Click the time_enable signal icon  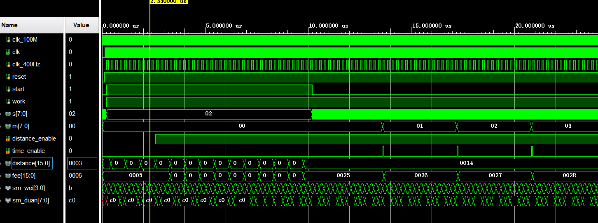[8, 151]
